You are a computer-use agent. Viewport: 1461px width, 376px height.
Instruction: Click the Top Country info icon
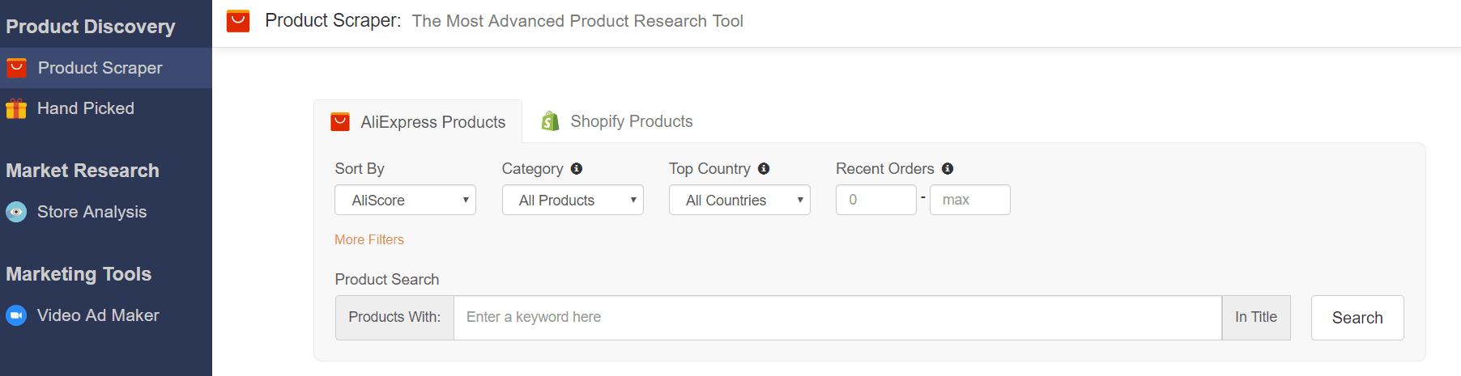[x=764, y=169]
